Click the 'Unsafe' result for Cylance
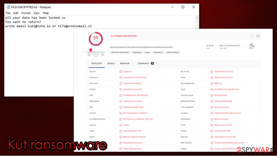 pos(126,125)
